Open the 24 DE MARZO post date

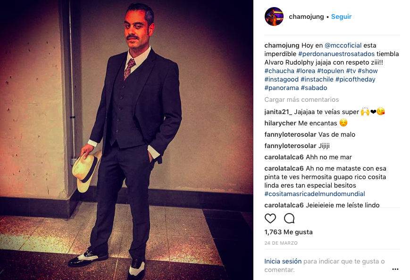coord(281,243)
